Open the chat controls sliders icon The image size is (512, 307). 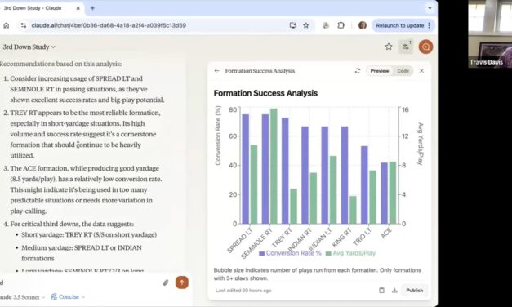pos(406,47)
